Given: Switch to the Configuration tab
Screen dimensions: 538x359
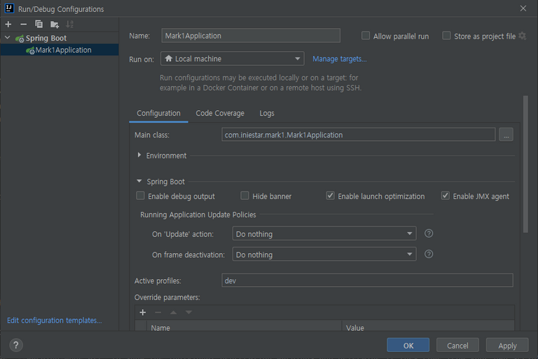Looking at the screenshot, I should tap(158, 113).
